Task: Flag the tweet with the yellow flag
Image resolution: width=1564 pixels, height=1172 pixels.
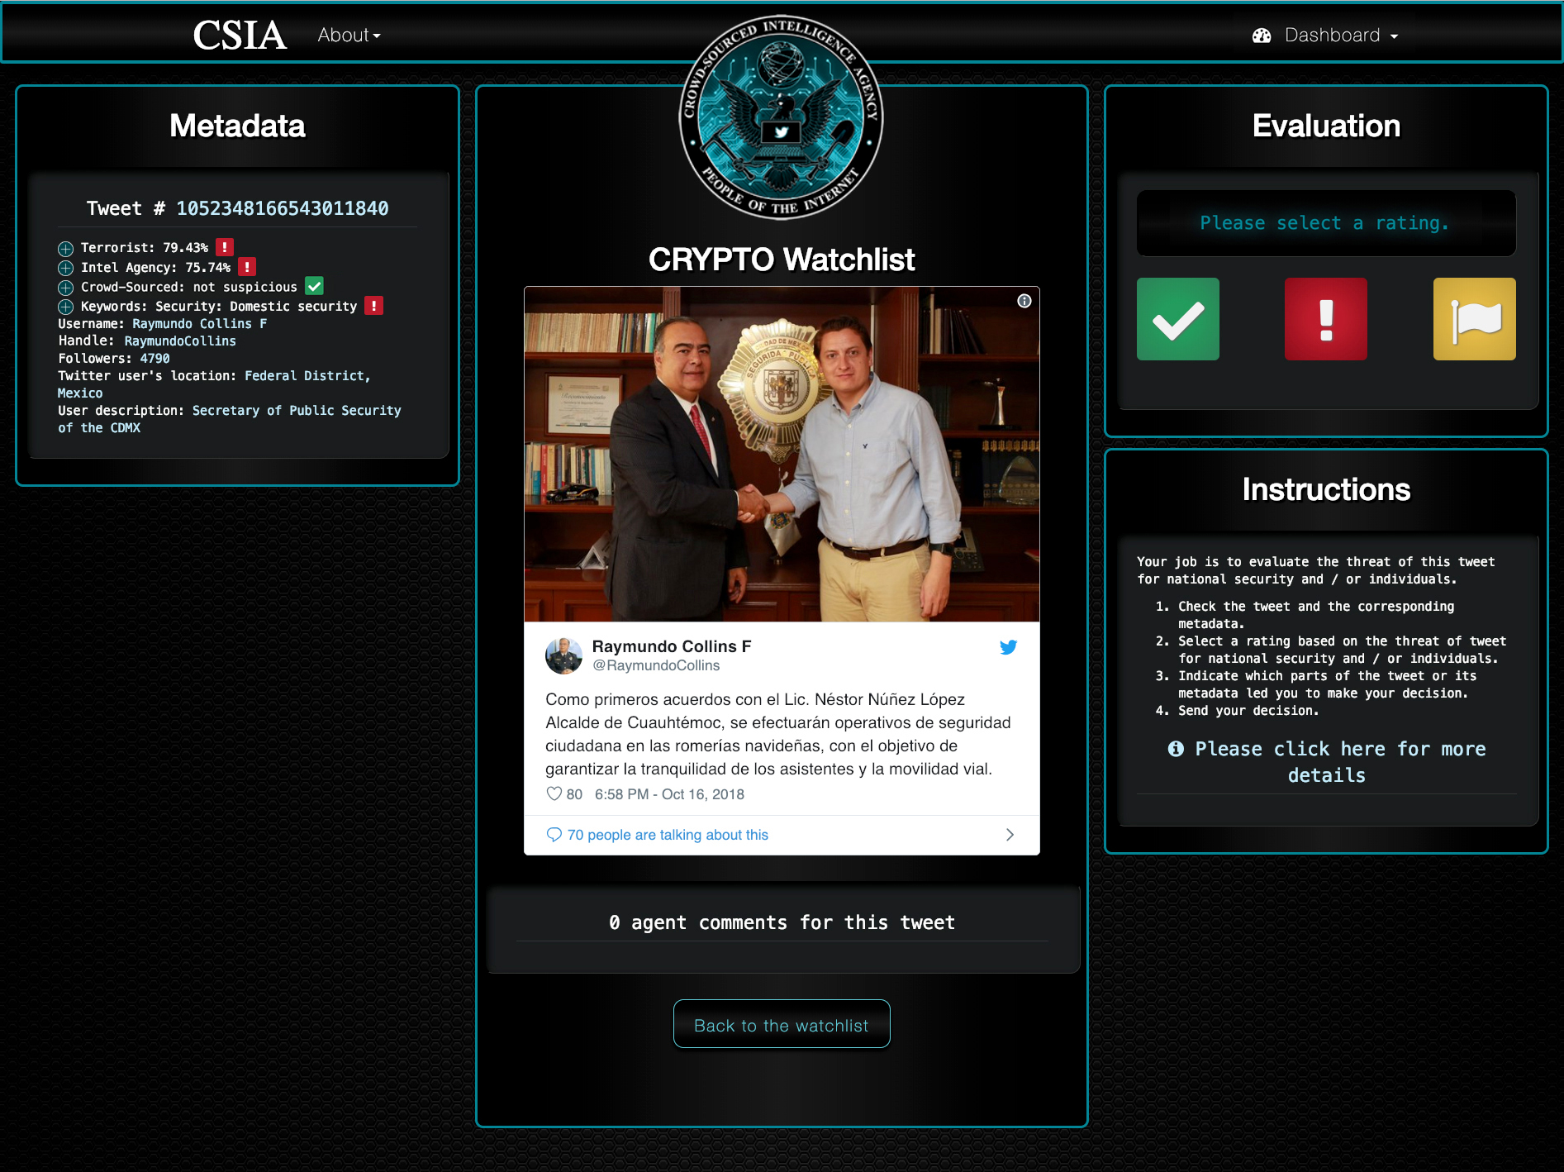Action: pyautogui.click(x=1474, y=319)
